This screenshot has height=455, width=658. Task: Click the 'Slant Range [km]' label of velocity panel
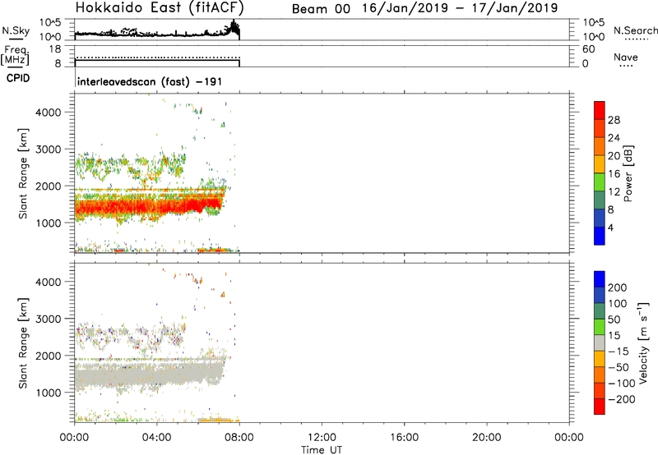23,342
